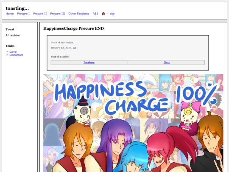Click the small round red icon in navigation
229x172 pixels.
point(103,14)
